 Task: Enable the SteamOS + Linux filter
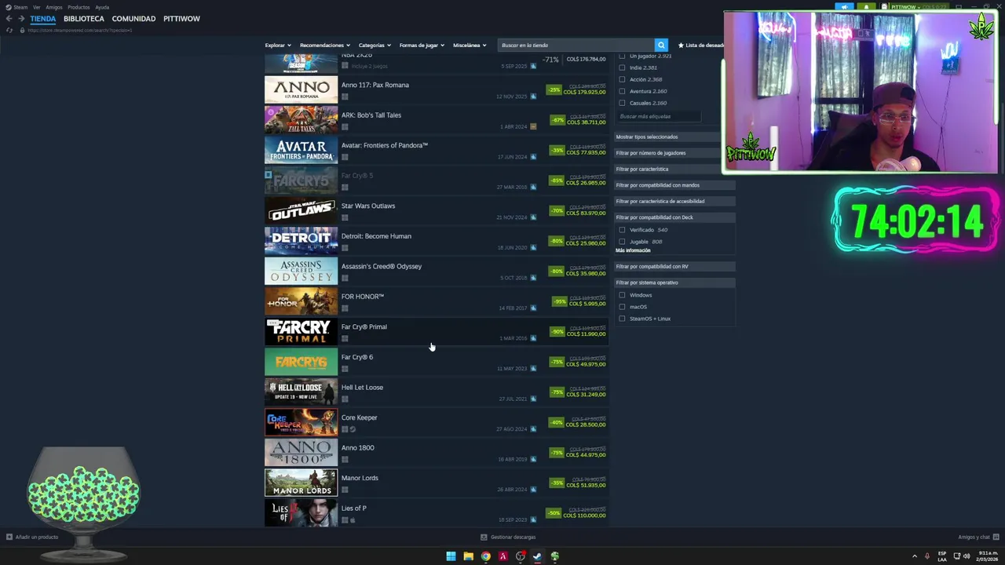pyautogui.click(x=622, y=319)
